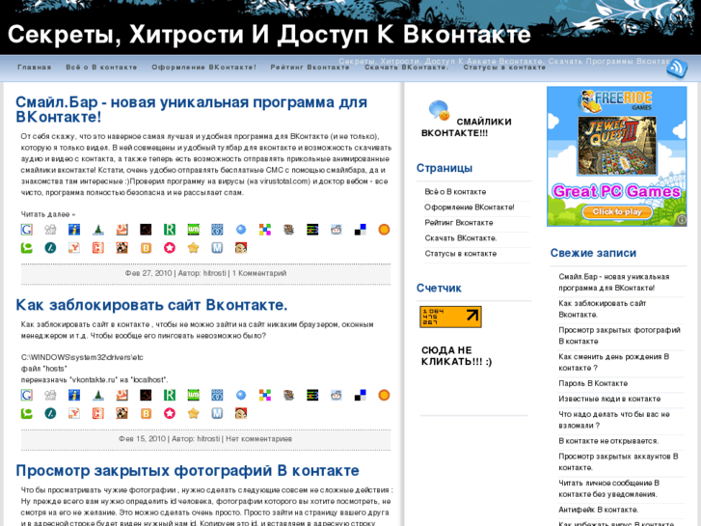The height and width of the screenshot is (526, 701).
Task: Open Главная in navigation menu
Action: [x=35, y=68]
